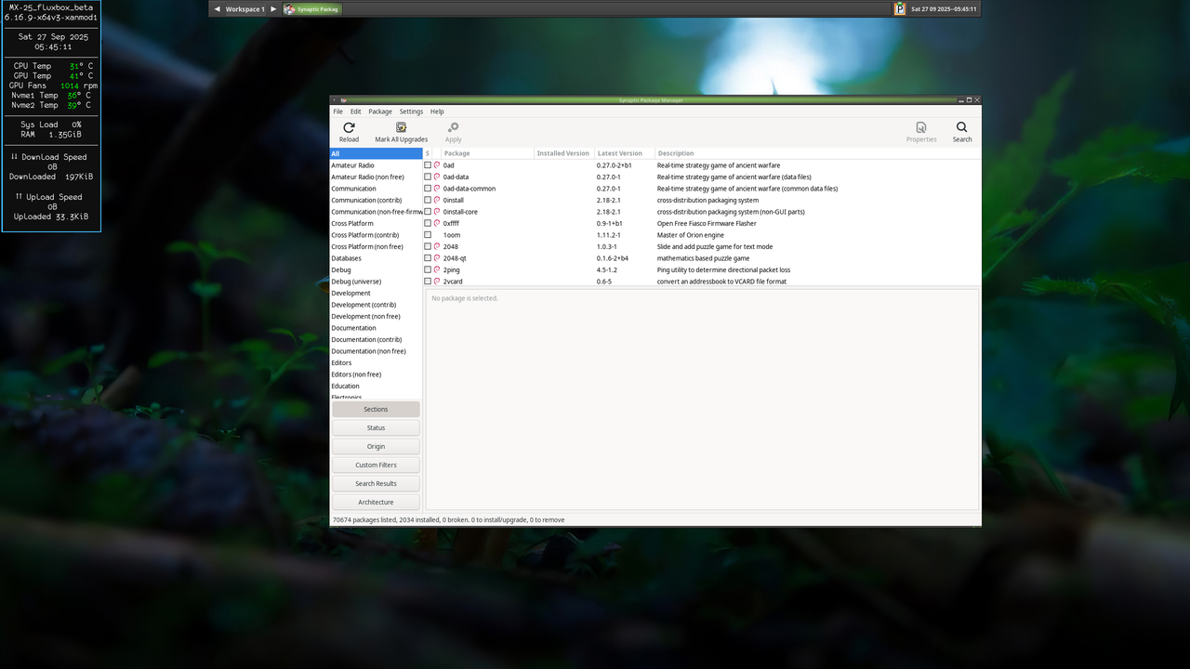Sort by the Package column header

[487, 153]
